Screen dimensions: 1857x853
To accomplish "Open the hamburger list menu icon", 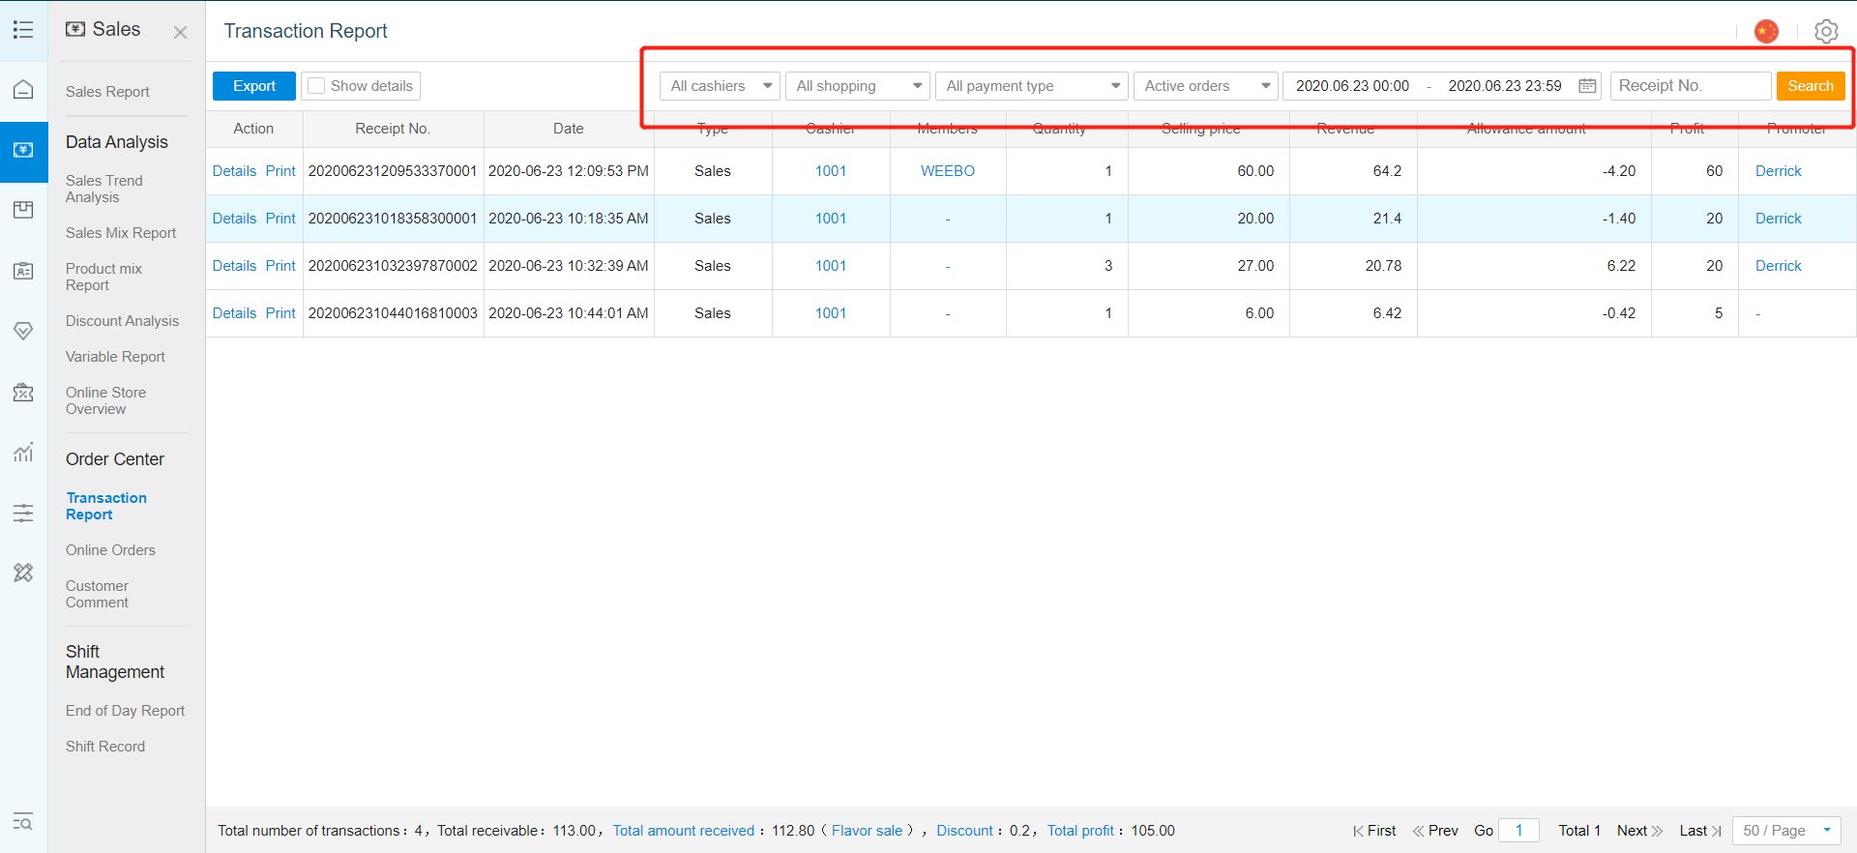I will pos(23,30).
